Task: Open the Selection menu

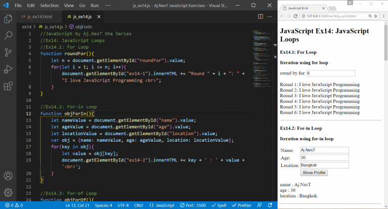Action: click(49, 6)
